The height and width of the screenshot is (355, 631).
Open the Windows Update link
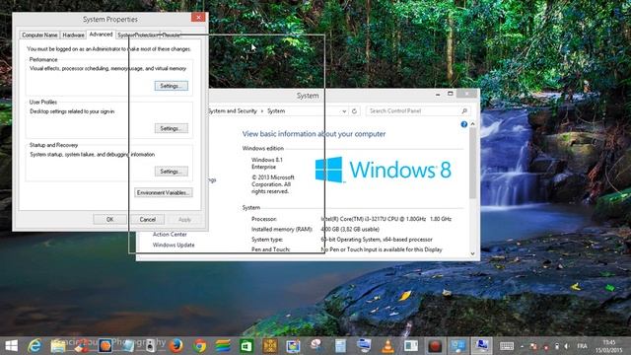(x=174, y=245)
